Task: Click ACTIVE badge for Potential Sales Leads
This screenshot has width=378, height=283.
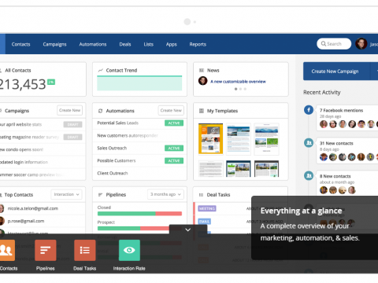Action: tap(174, 123)
